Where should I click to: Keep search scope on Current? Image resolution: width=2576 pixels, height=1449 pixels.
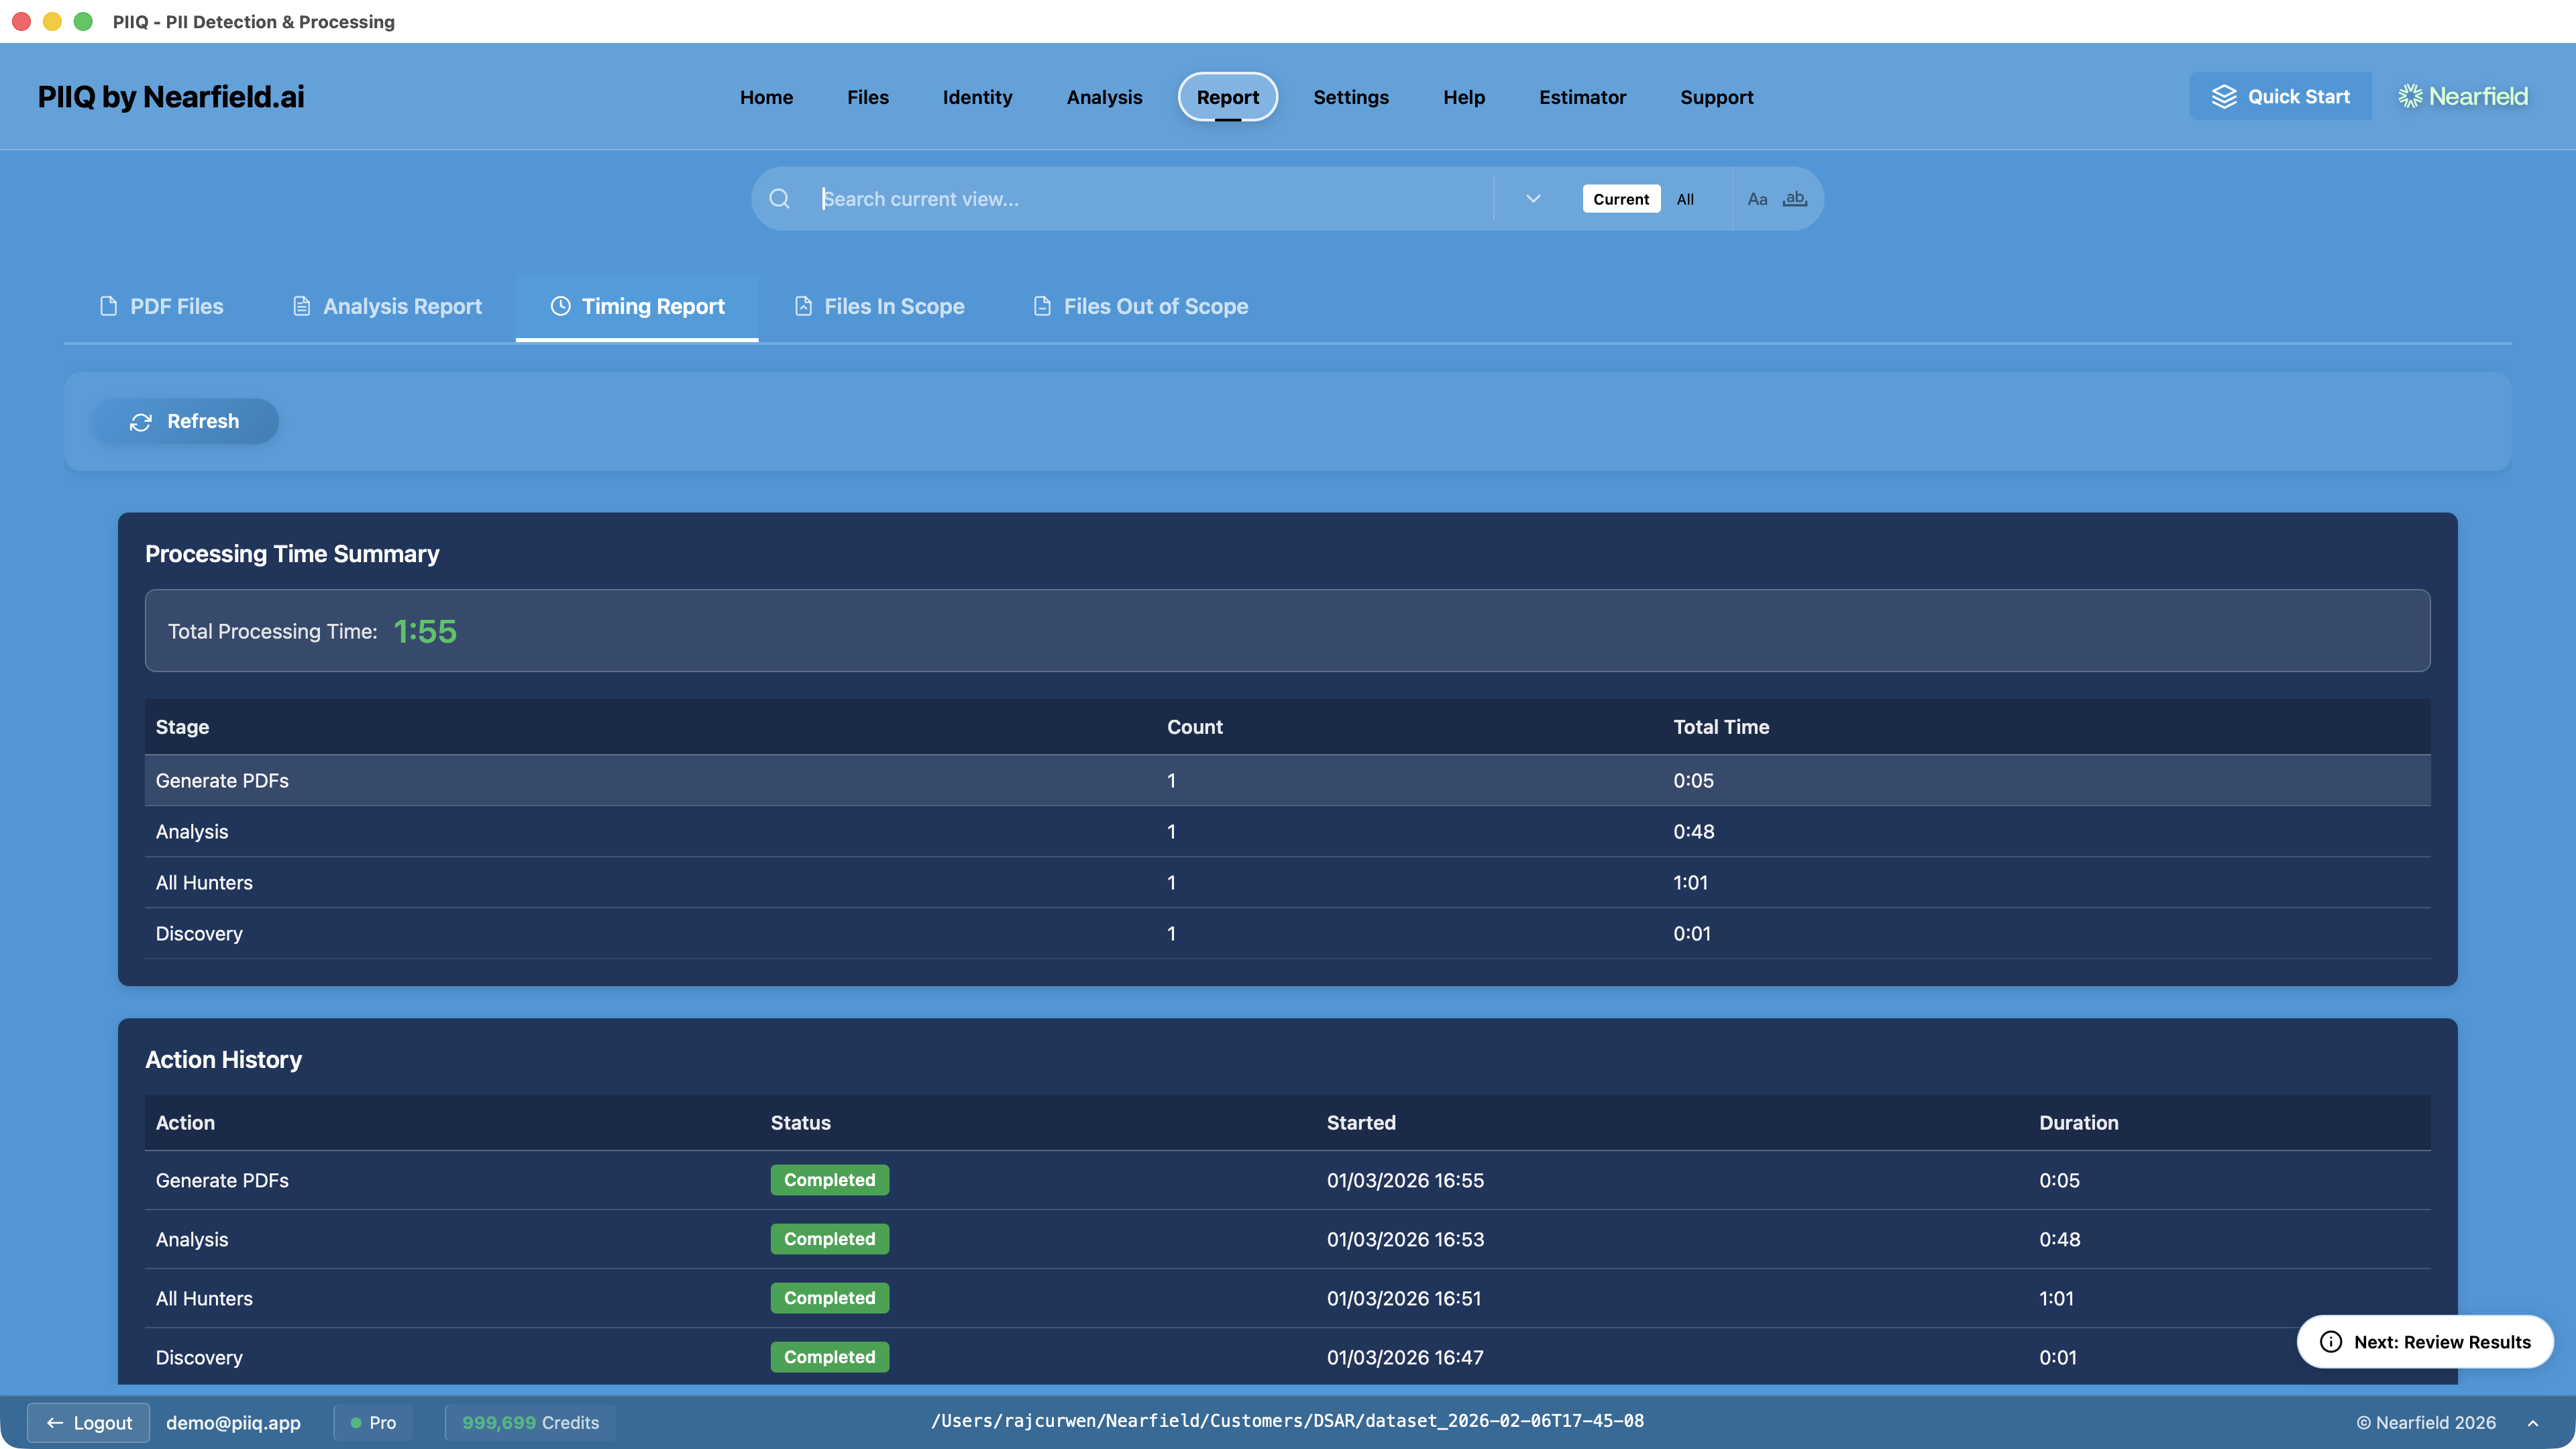pos(1620,198)
